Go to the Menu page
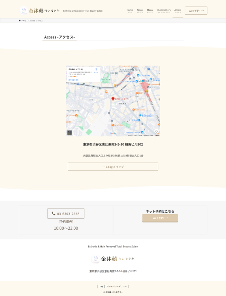The image size is (226, 296). (150, 11)
